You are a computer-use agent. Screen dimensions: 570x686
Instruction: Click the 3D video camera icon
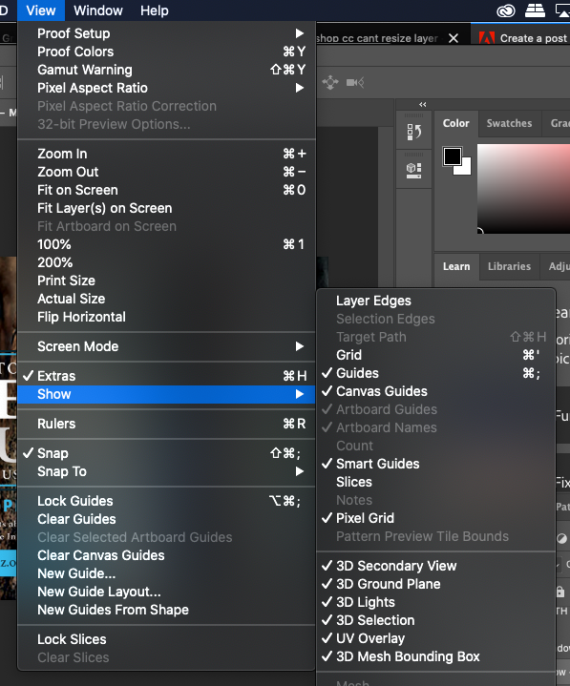[355, 82]
